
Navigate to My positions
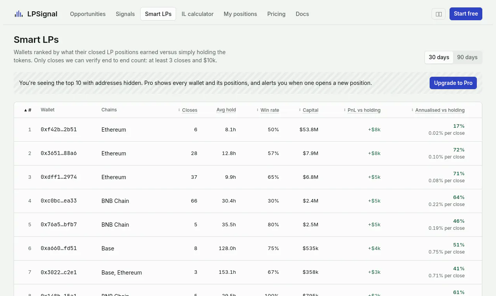(x=241, y=14)
